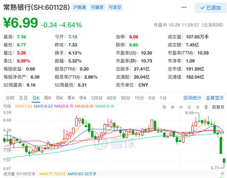227x178 pixels.
Task: Click the 流通值 value 182.04亿
Action: click(x=195, y=77)
